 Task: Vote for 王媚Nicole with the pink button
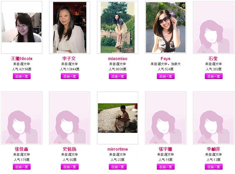coord(22,76)
